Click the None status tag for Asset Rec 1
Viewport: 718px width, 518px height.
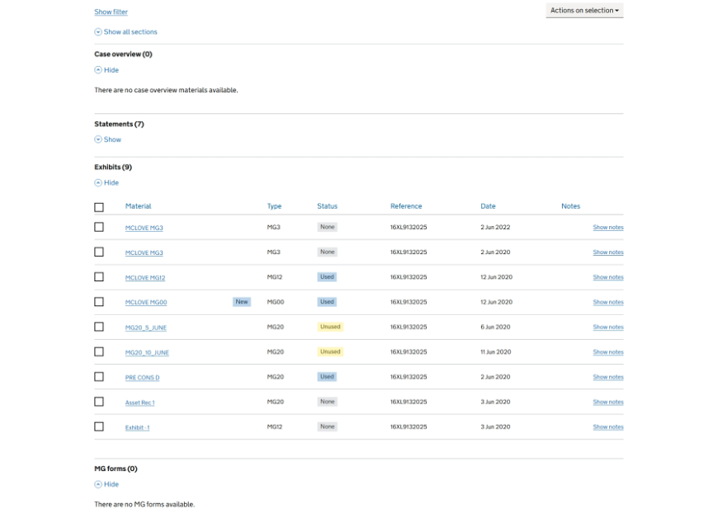pos(328,402)
